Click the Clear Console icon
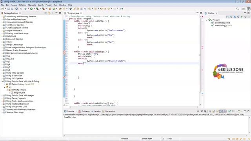Screen dimensions: 251x141 click(210, 111)
